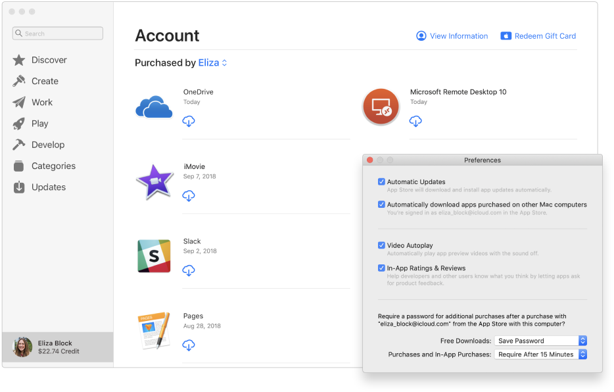
Task: Download Pages using its cloud icon
Action: tap(189, 345)
